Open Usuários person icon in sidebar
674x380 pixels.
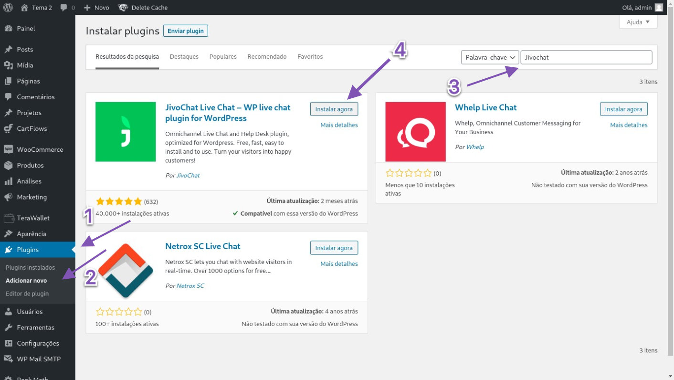[8, 312]
